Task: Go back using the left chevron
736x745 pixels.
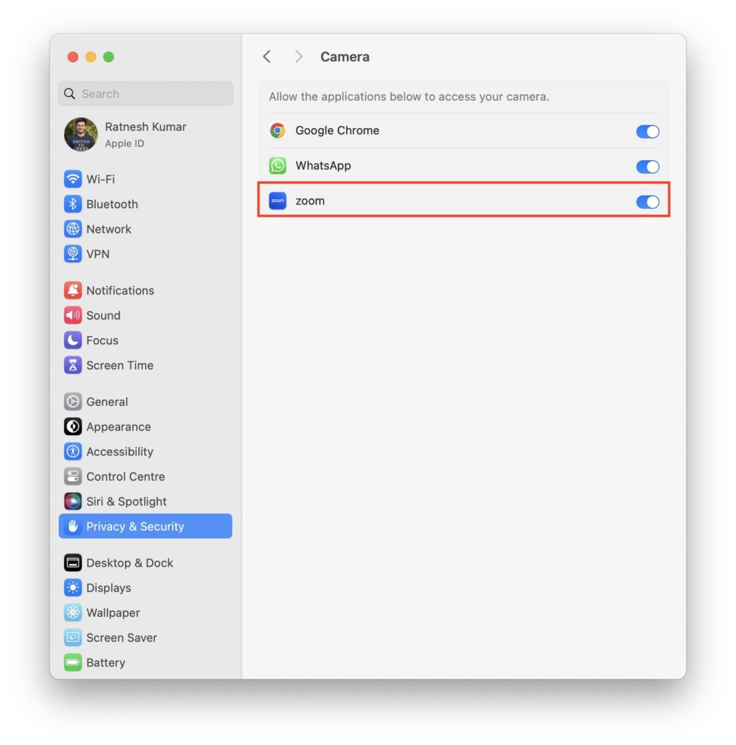Action: (267, 57)
